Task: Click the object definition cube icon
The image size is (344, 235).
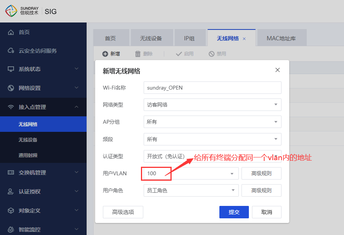Action: pos(11,211)
